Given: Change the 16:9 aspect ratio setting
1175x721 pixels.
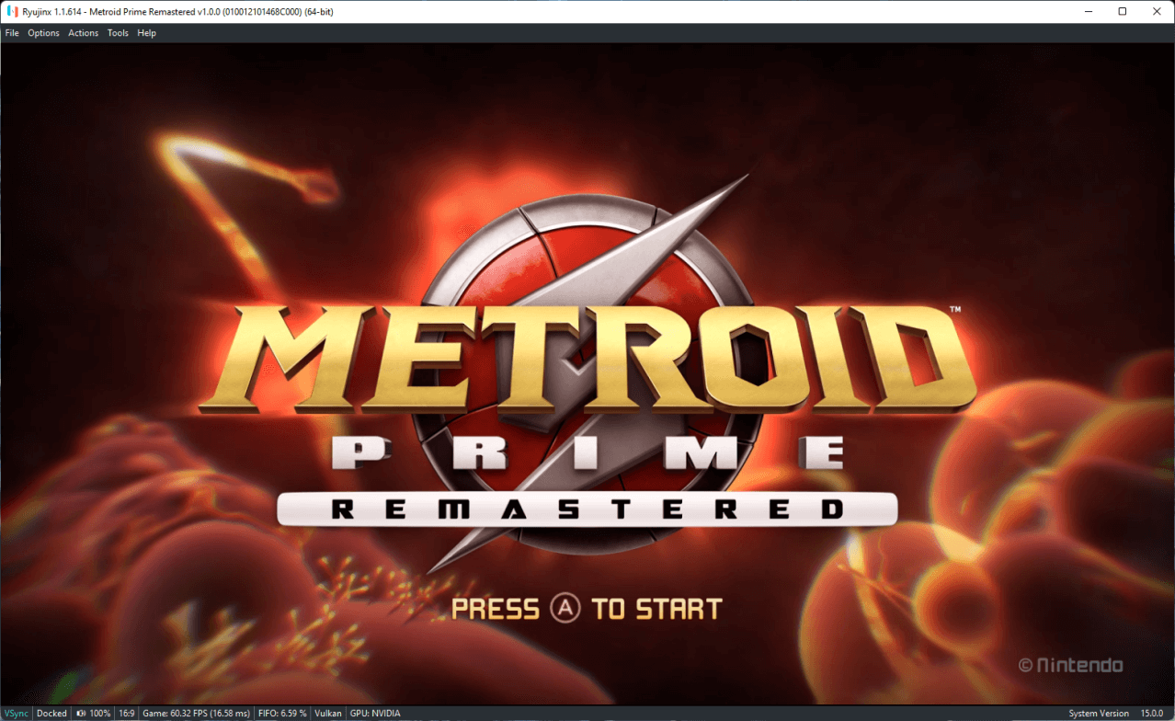Looking at the screenshot, I should (x=126, y=714).
